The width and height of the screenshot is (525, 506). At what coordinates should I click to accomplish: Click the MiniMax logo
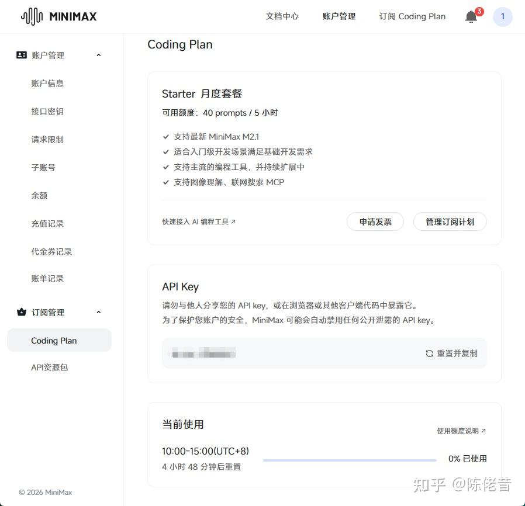pos(58,16)
